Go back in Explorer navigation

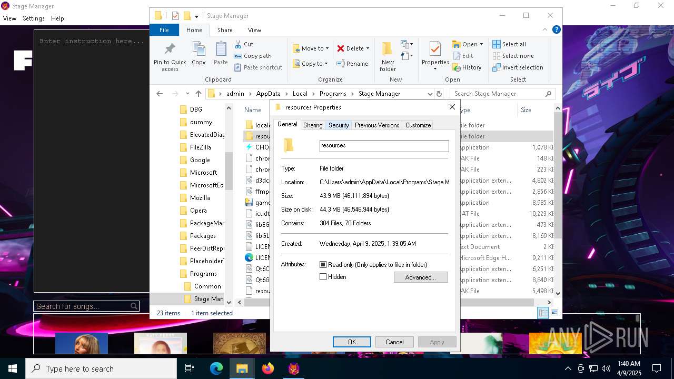[x=160, y=94]
